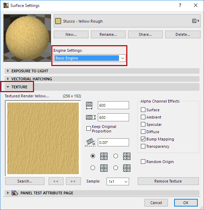
Task: Click the help question mark button
Action: [x=180, y=5]
